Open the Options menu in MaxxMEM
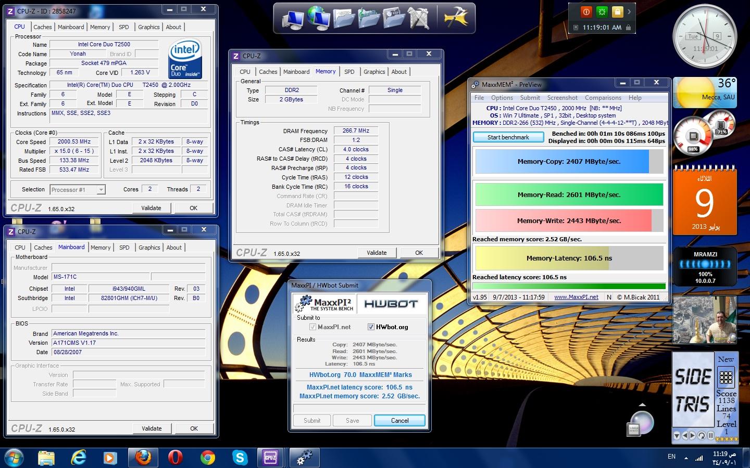This screenshot has width=750, height=468. (502, 98)
